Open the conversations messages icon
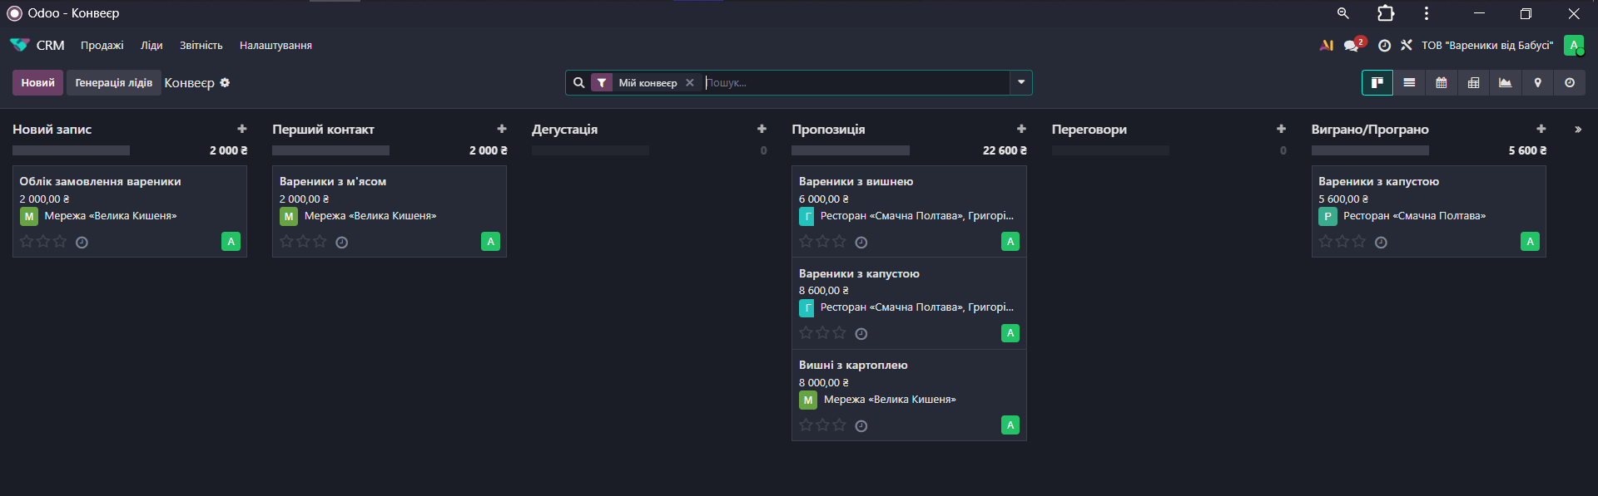Viewport: 1598px width, 496px height. 1351,46
